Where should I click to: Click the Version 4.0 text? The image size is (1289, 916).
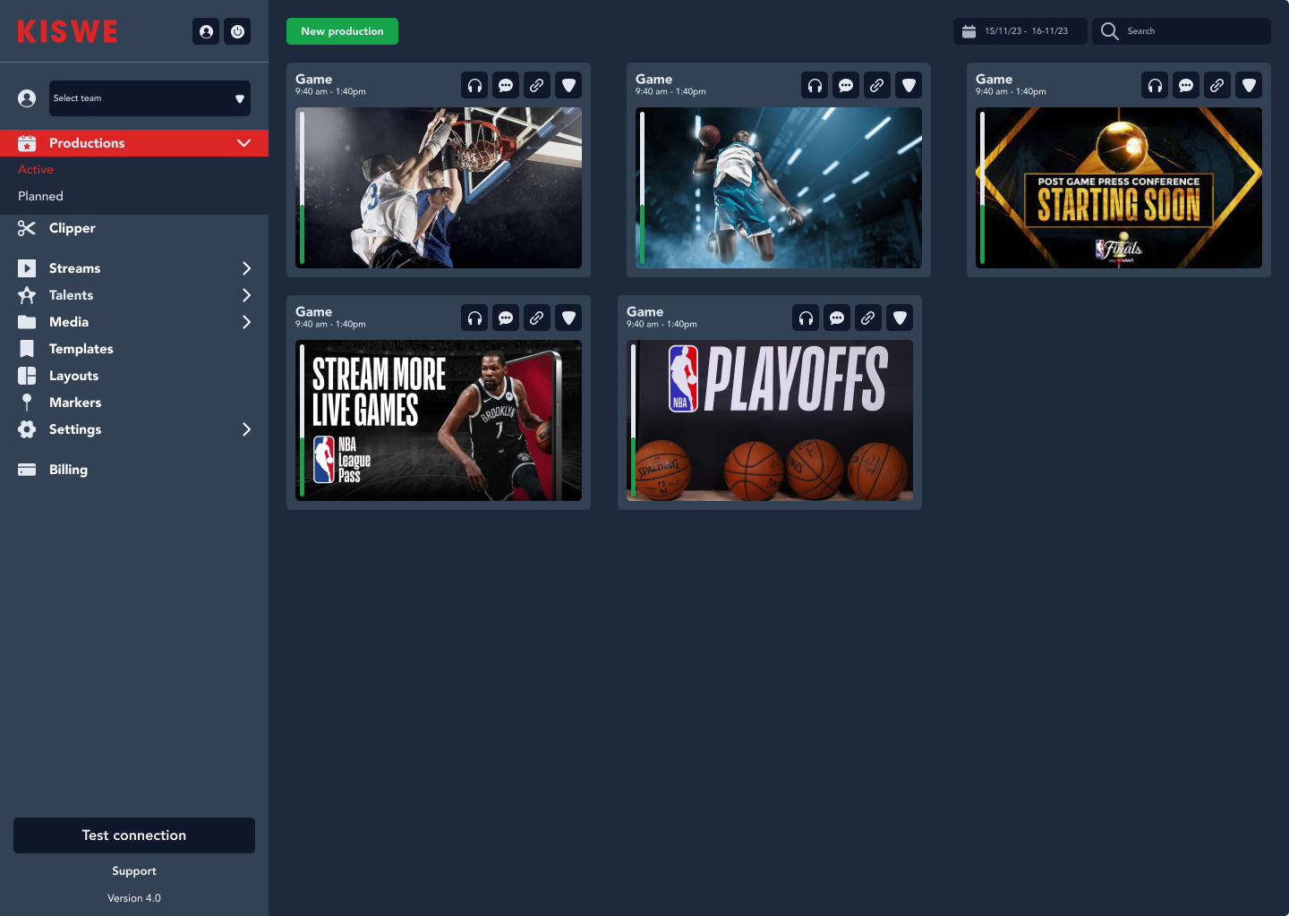coord(134,898)
